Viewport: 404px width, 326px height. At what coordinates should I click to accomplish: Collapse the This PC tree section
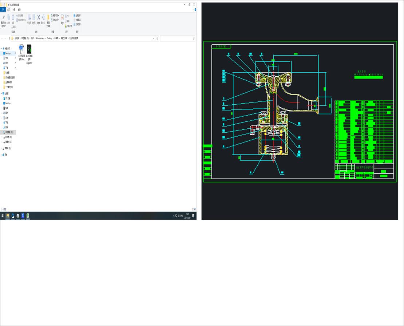1,93
